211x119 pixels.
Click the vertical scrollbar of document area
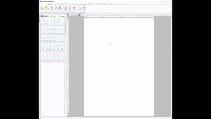coord(171,66)
